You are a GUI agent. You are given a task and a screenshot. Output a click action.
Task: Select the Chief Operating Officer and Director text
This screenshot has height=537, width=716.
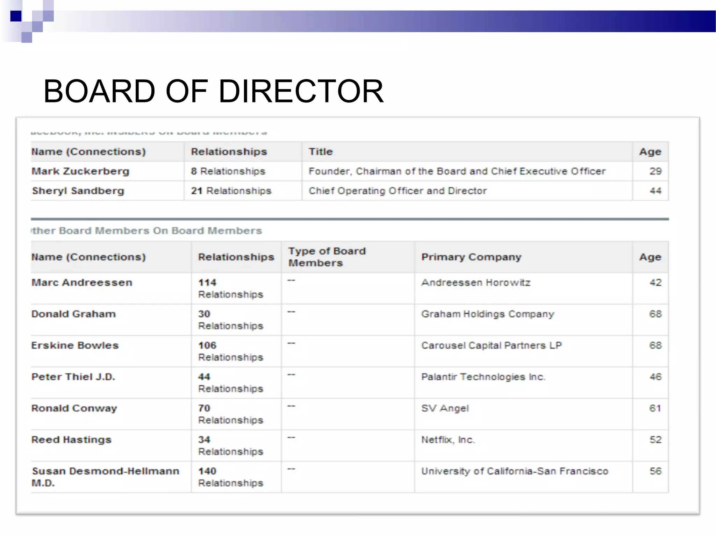coord(398,191)
